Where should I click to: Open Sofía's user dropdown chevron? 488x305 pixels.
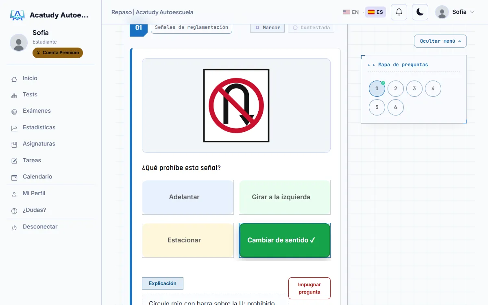[472, 12]
